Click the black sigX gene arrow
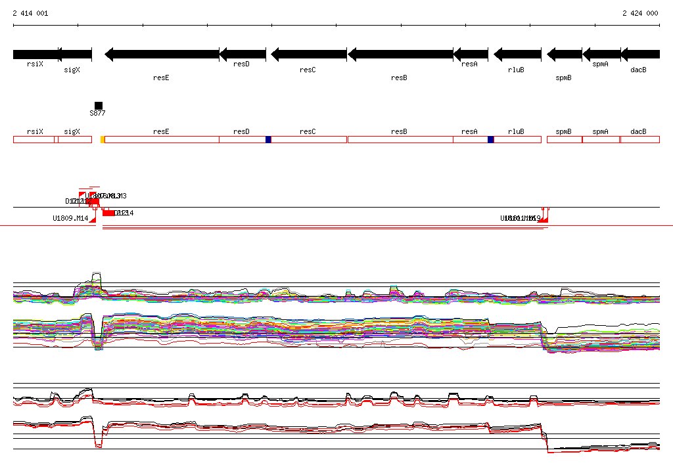 point(75,54)
